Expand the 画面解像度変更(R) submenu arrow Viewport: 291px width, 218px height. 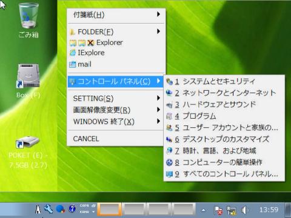click(159, 110)
